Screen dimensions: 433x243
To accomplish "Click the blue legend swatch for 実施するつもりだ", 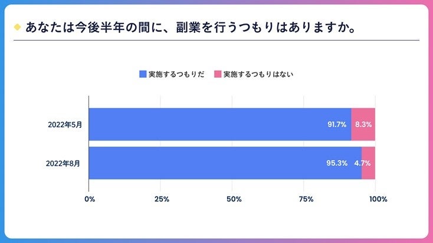I will click(x=142, y=74).
